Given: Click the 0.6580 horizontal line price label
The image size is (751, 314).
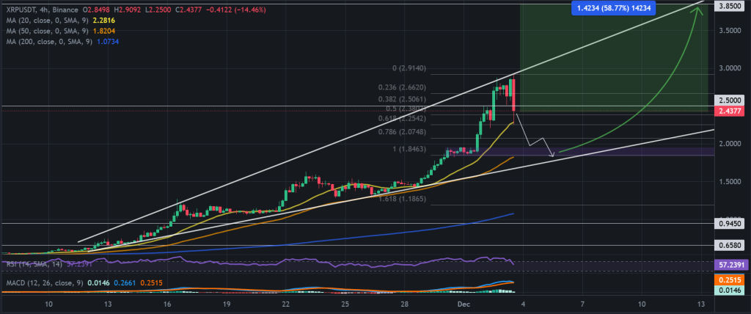Looking at the screenshot, I should tap(729, 246).
